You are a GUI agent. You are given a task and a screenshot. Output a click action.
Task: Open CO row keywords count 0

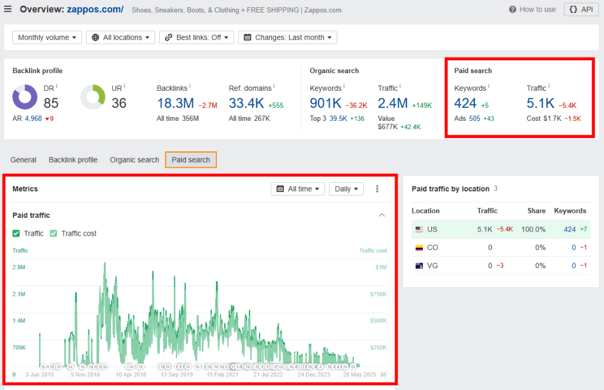pyautogui.click(x=573, y=247)
